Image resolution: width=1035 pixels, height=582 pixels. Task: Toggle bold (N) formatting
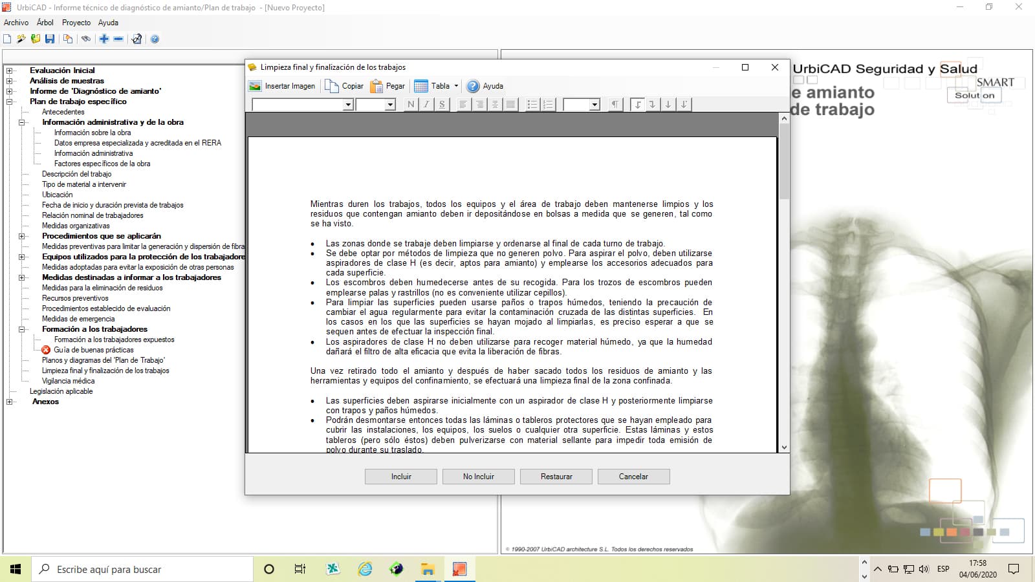pos(411,104)
